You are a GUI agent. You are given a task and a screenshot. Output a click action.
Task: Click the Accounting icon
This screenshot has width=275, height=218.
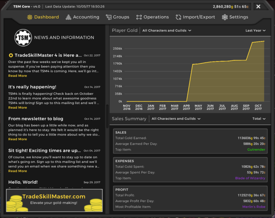[68, 17]
